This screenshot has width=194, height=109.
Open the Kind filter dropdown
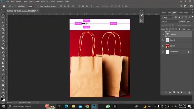coord(168,18)
